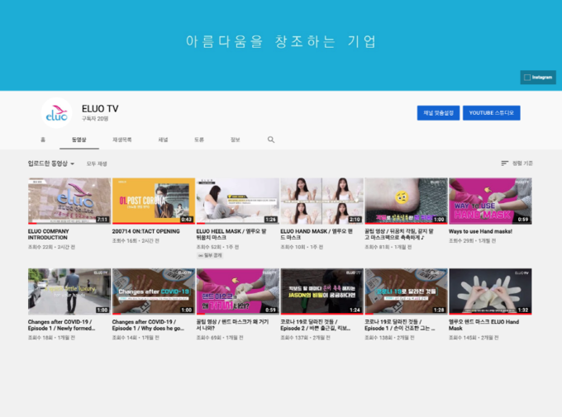Open the pink 0:59 Korean hand mask thumbnail
This screenshot has height=417, width=562.
point(238,291)
